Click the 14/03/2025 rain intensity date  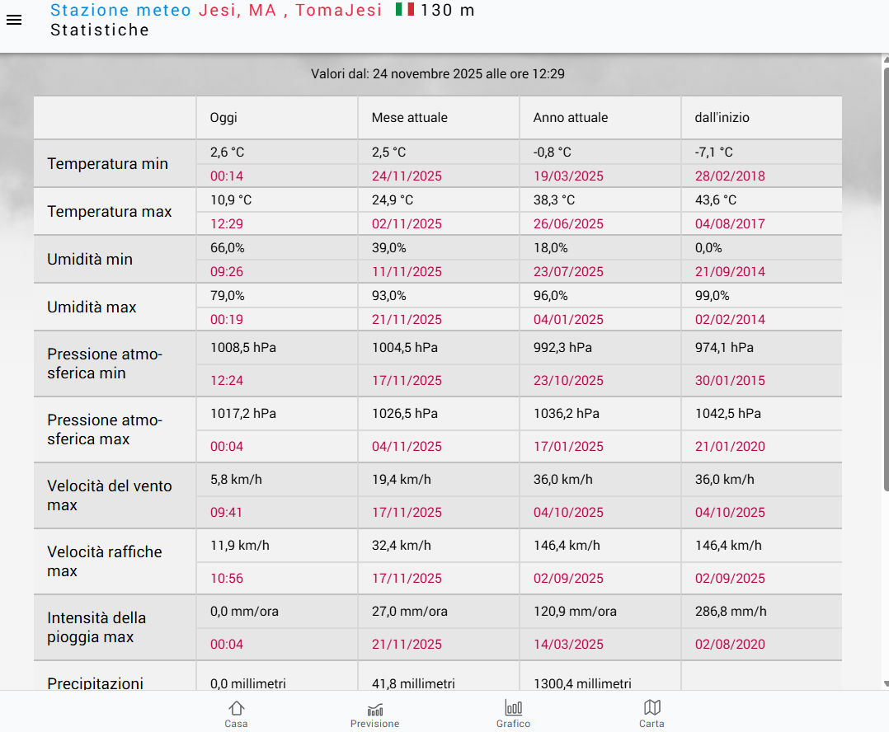pyautogui.click(x=568, y=644)
